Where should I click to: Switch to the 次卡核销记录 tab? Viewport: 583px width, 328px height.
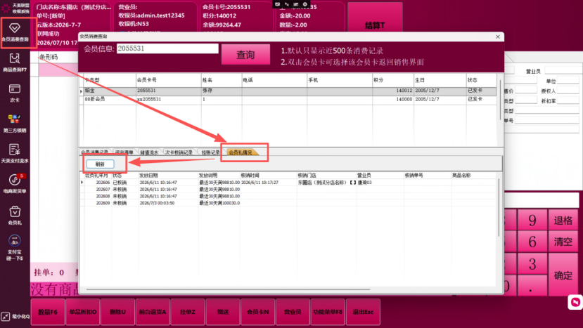179,152
